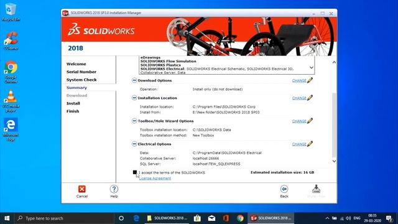Click 'Install only (do not download)' text
The width and height of the screenshot is (398, 224).
click(218, 90)
